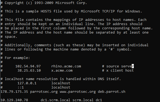Image resolution: width=160 pixels, height=102 pixels.
Task: Place cursor on 127.0.0.1 localhost line
Action: [35, 83]
